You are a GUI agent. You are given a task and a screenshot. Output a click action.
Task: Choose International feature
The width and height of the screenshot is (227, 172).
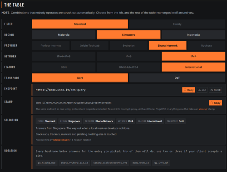pos(193,67)
